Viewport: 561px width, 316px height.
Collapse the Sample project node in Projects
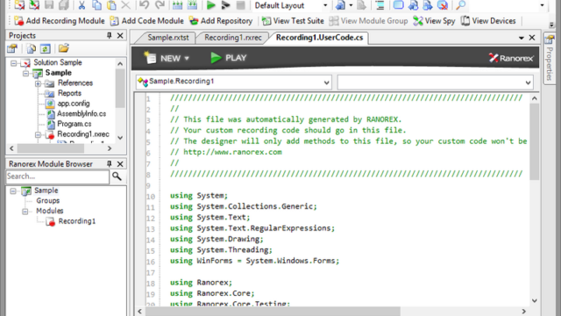(x=25, y=73)
